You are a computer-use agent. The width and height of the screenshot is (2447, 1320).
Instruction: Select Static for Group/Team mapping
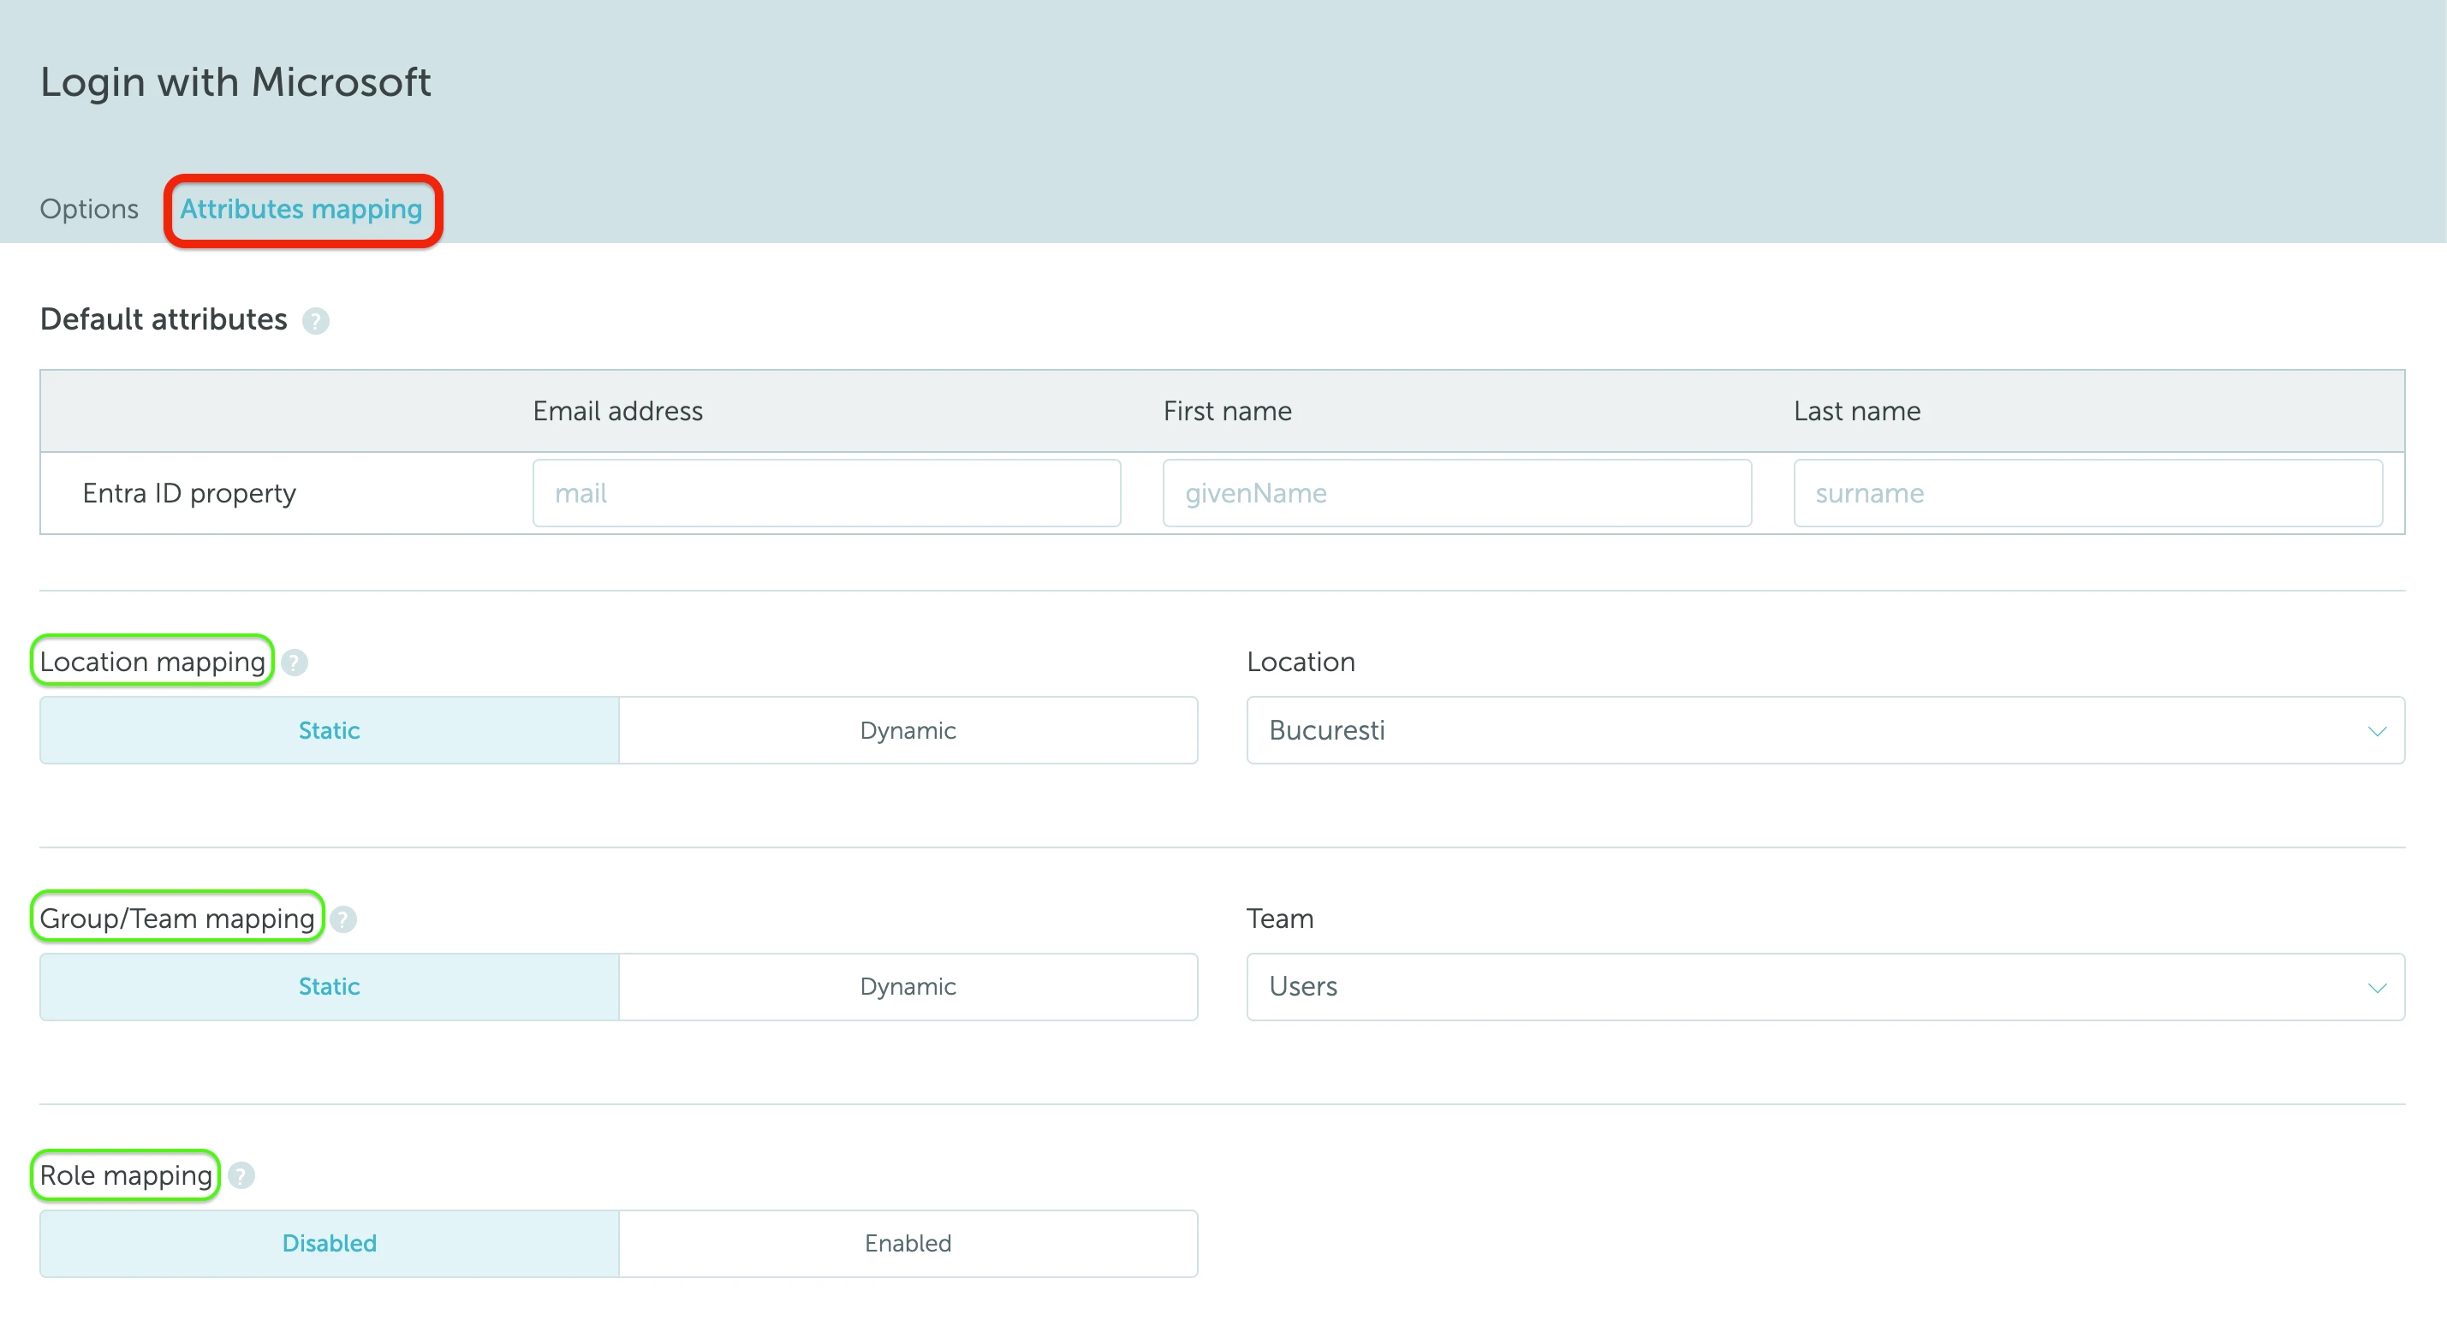[330, 987]
